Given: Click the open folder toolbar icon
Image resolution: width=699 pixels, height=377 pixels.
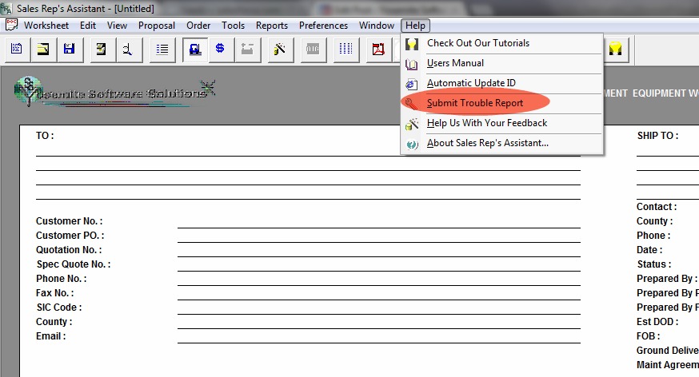Looking at the screenshot, I should click(43, 50).
